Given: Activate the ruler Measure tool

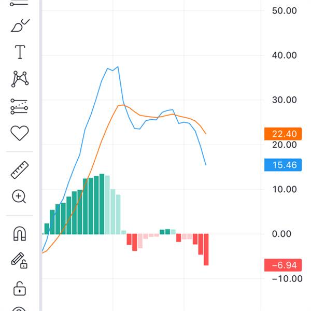Looking at the screenshot, I should pyautogui.click(x=20, y=170).
